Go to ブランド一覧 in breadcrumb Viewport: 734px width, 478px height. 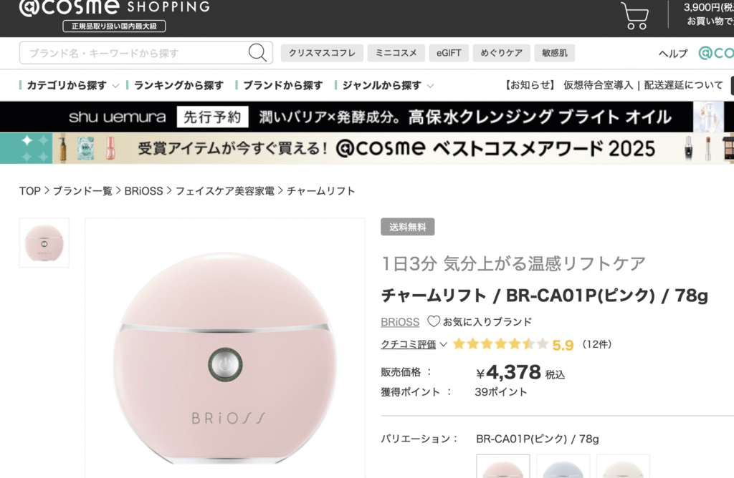tap(82, 191)
